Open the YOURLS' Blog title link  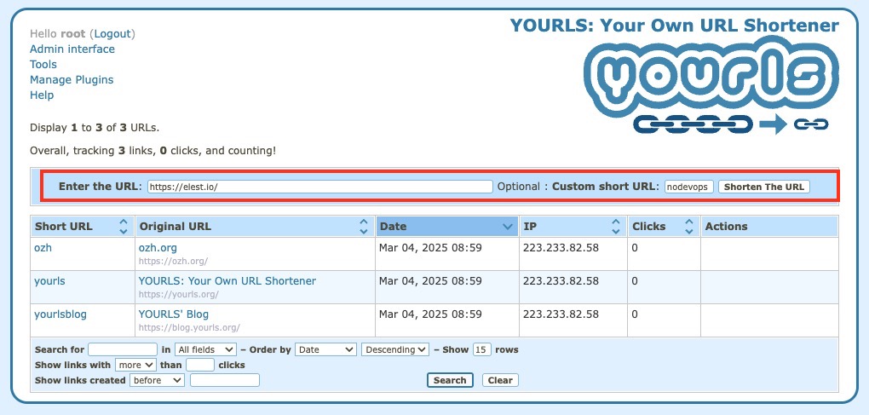(x=174, y=314)
